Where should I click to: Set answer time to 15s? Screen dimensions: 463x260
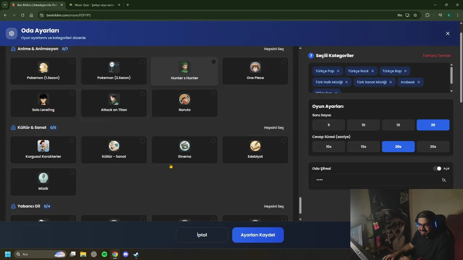pos(364,147)
